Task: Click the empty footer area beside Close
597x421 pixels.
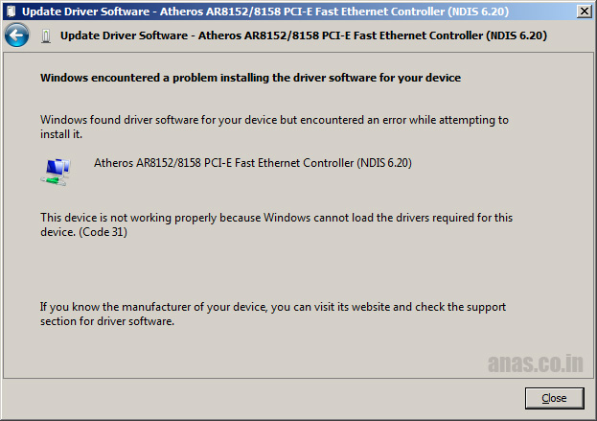Action: [x=263, y=399]
